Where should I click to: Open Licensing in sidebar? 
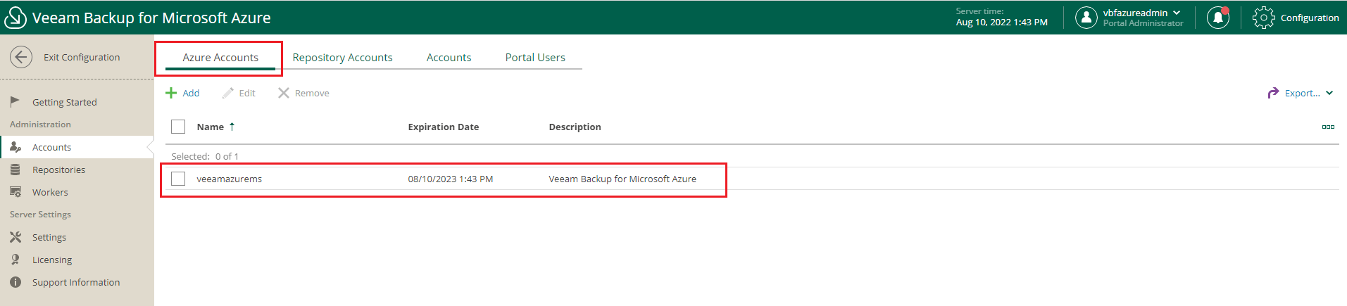pos(52,260)
